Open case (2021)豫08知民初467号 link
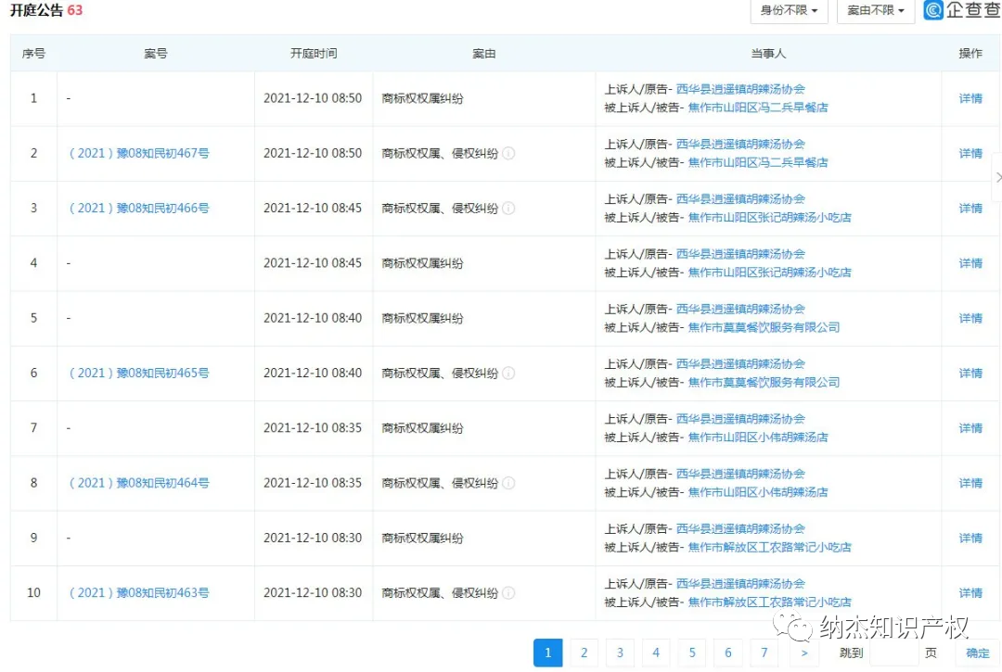 click(138, 154)
